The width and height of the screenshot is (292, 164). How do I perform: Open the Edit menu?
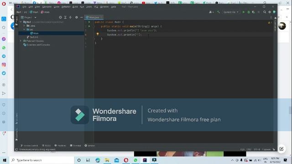point(31,7)
